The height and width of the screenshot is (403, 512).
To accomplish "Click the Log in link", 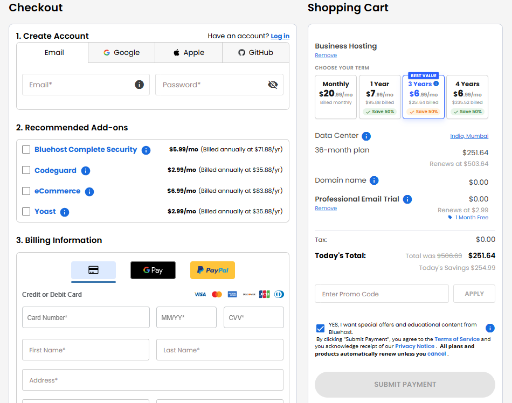I will [x=280, y=36].
